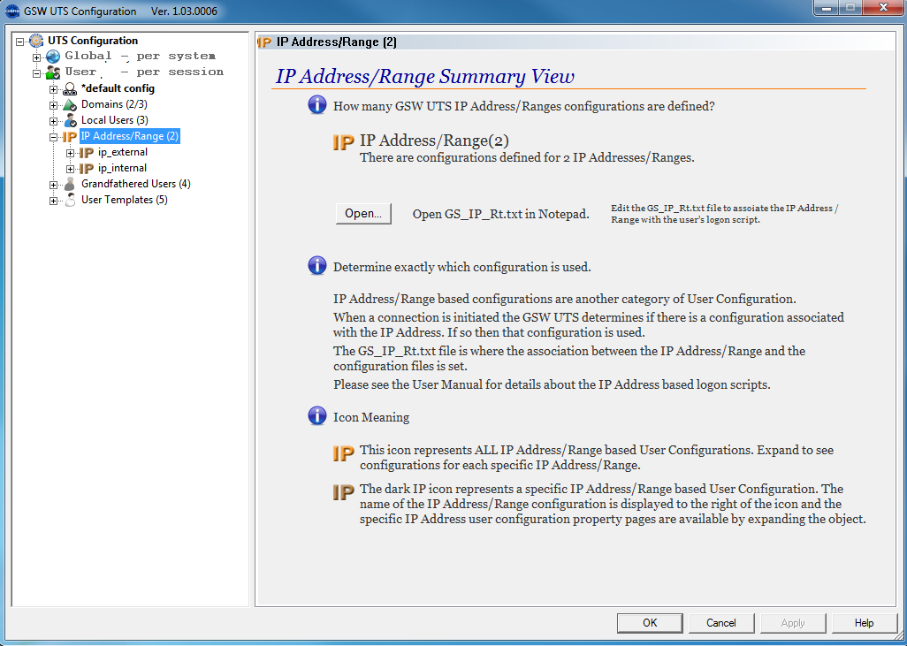Click the Local Users person icon

coord(70,120)
